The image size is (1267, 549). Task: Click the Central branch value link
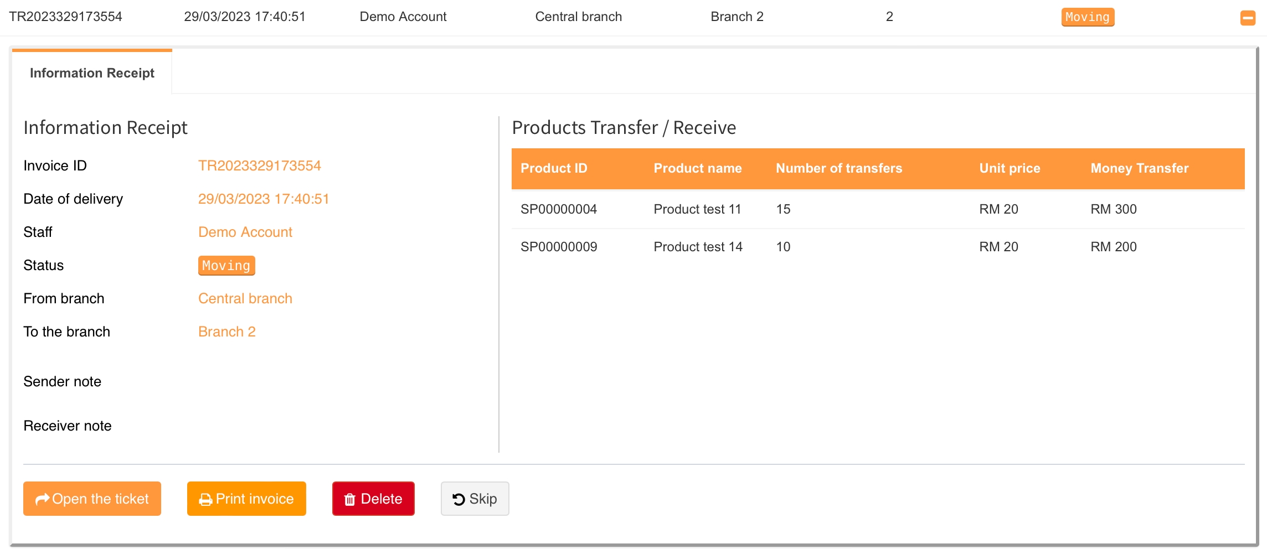coord(245,298)
